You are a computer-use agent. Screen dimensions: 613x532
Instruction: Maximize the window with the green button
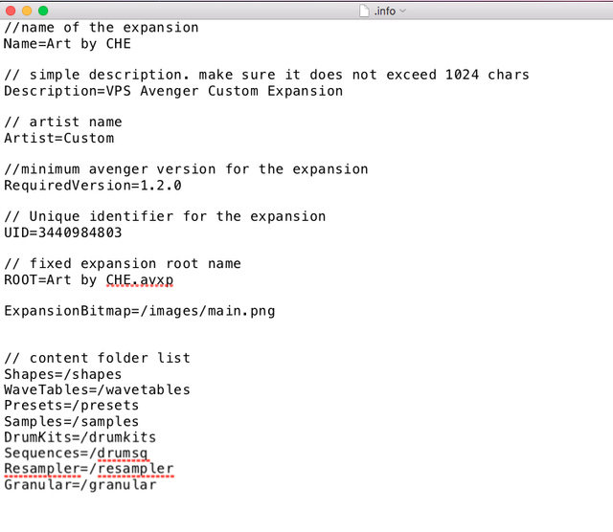tap(43, 11)
